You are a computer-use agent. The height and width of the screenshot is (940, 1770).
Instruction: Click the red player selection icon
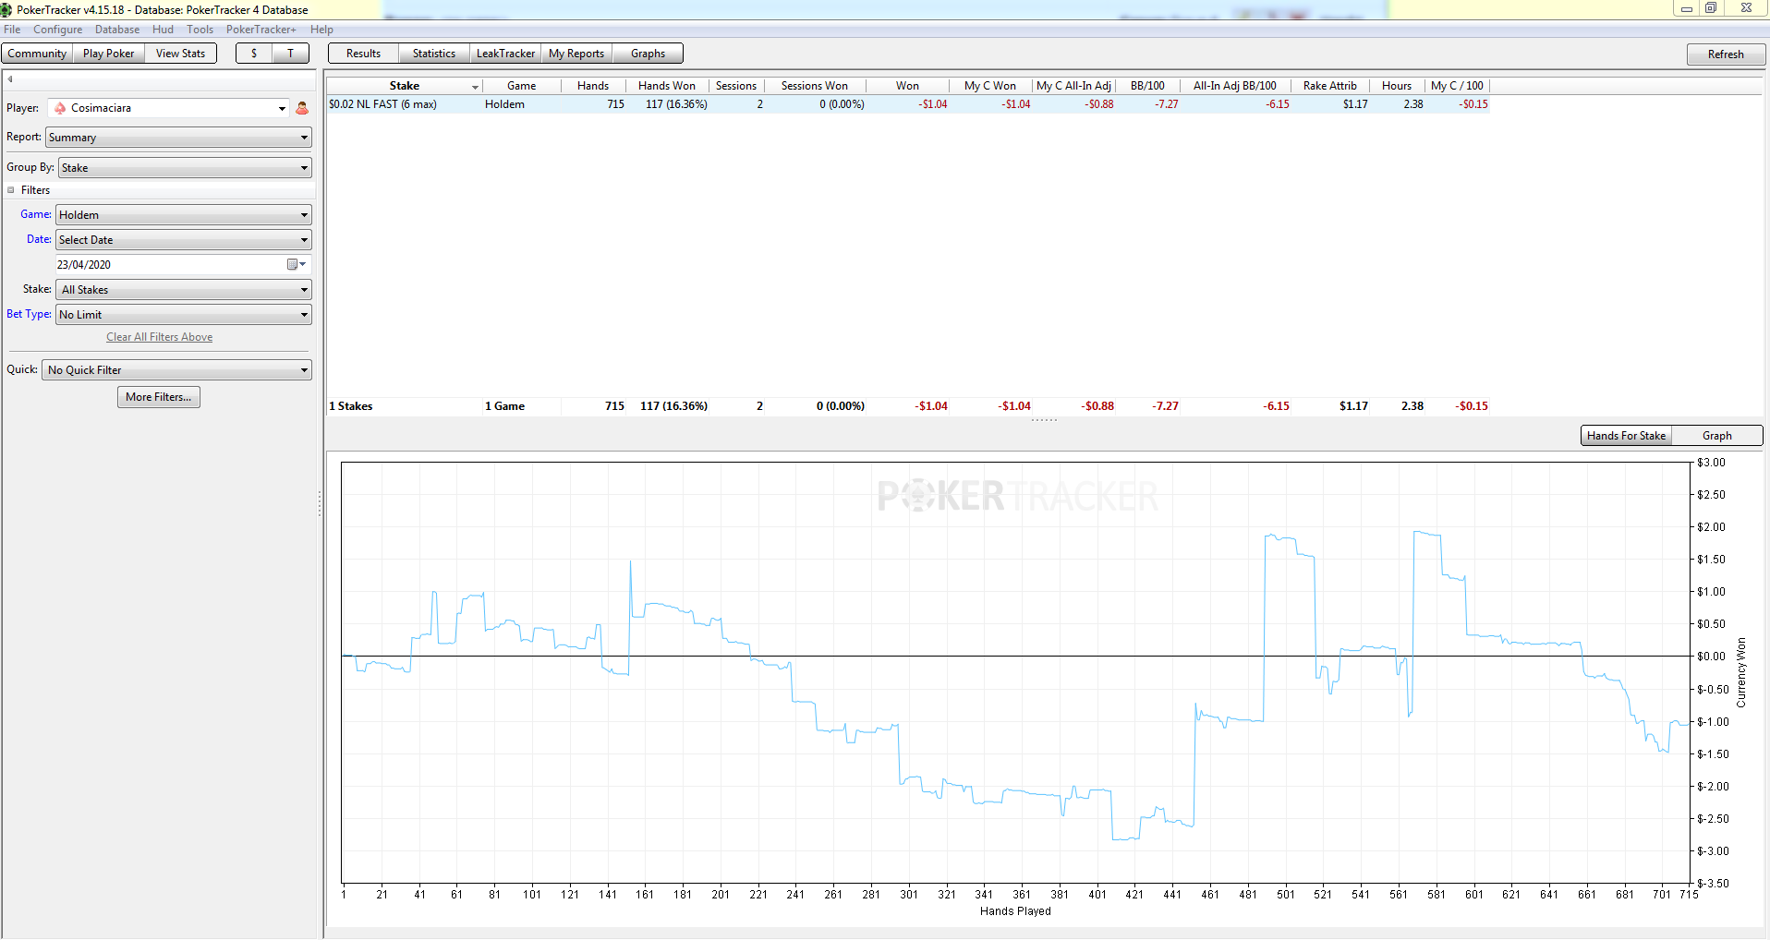click(302, 108)
